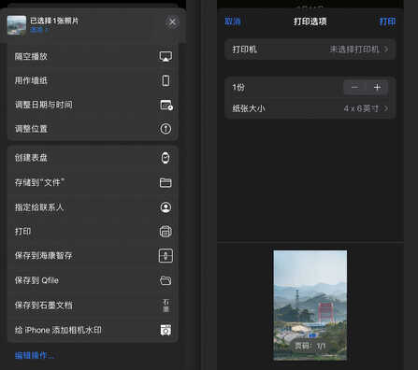Open the 纸张大小 row

pyautogui.click(x=310, y=108)
